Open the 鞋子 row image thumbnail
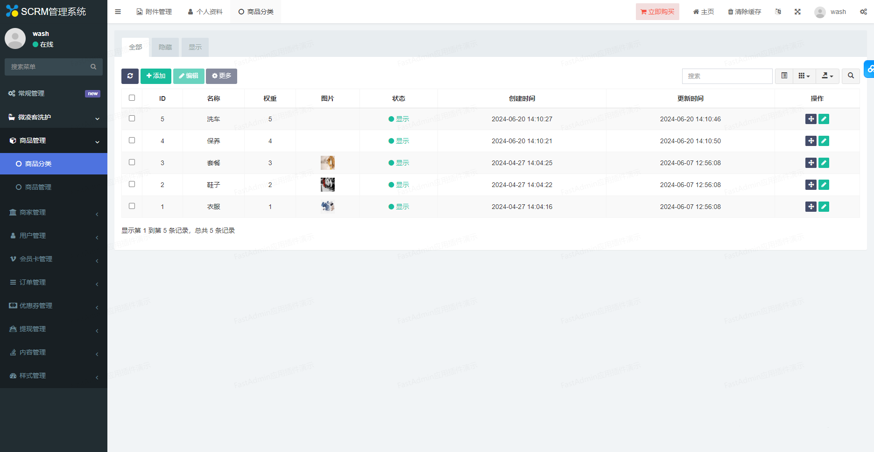The height and width of the screenshot is (452, 874). point(328,185)
